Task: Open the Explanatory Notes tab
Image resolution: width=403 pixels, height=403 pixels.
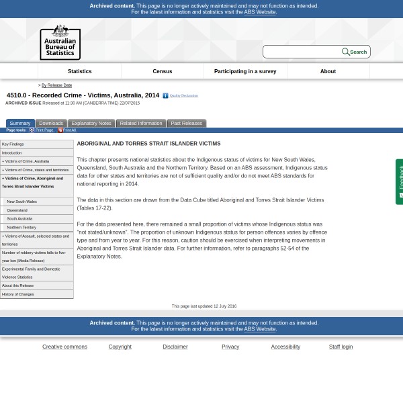Action: (x=91, y=123)
